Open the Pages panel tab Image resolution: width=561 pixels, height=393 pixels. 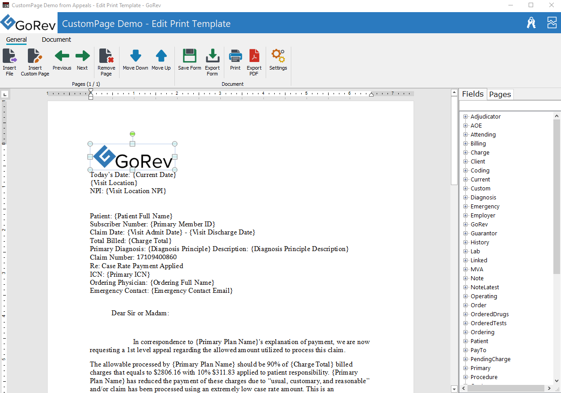point(500,94)
